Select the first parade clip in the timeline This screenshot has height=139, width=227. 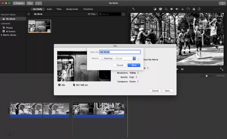[26, 110]
